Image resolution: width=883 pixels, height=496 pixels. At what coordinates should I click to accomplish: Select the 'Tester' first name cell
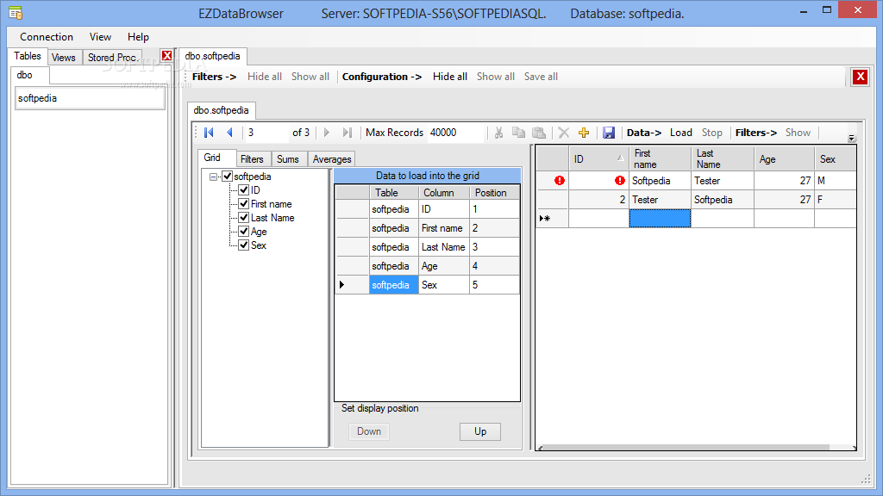(660, 200)
